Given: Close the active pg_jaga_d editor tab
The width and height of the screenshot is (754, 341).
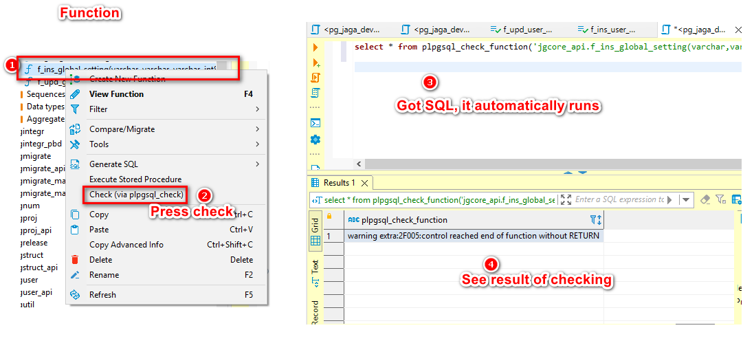Looking at the screenshot, I should (739, 30).
